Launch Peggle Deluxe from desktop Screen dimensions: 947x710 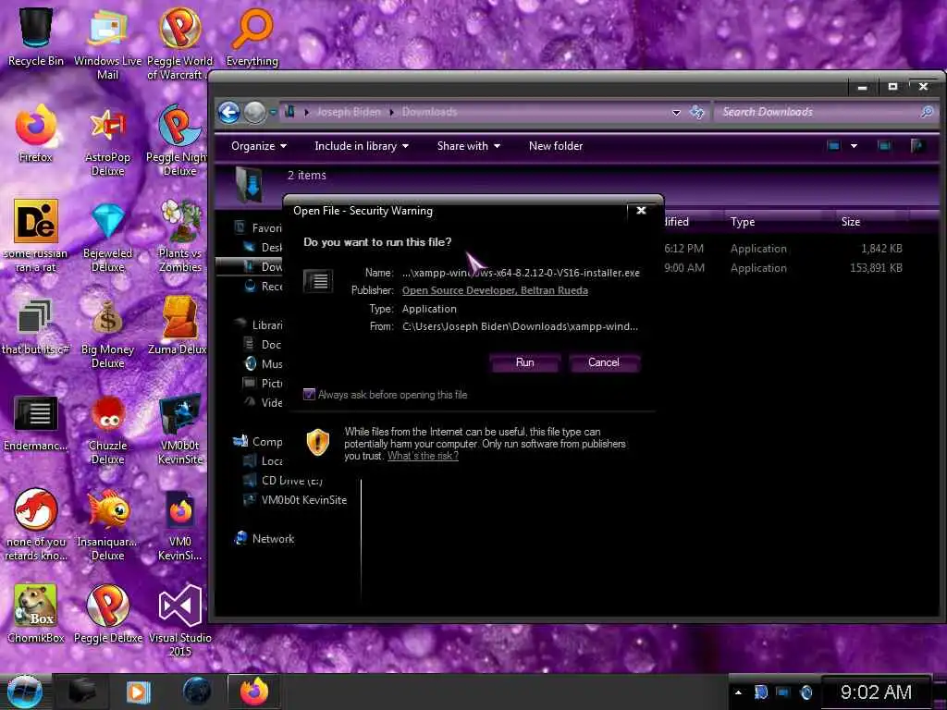[x=107, y=614]
